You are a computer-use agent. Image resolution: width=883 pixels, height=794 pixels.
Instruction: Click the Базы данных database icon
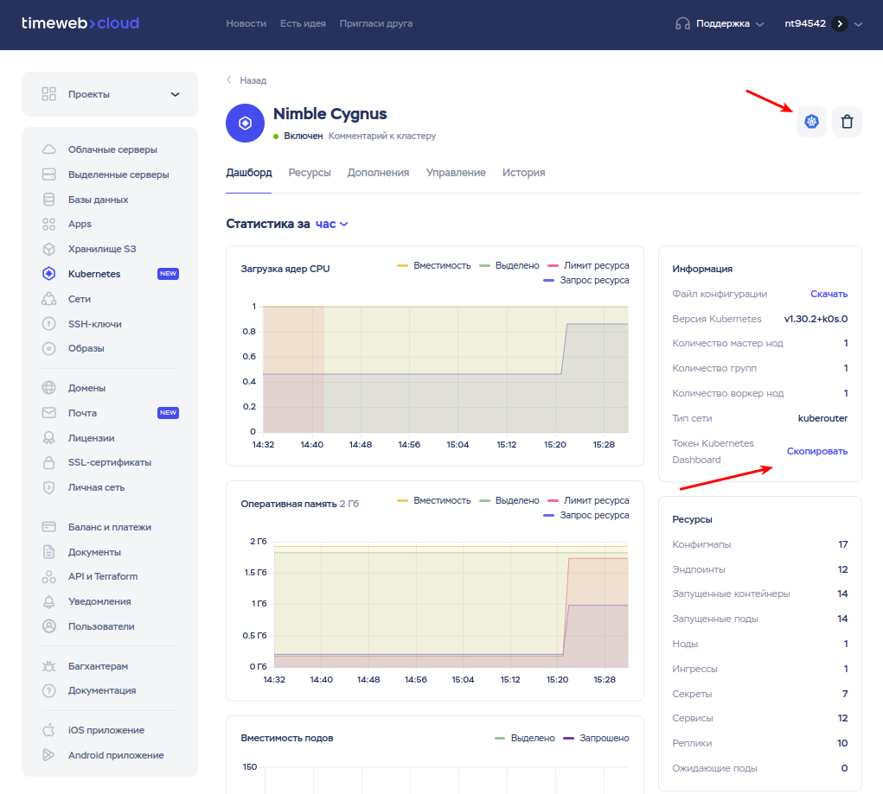[x=49, y=200]
